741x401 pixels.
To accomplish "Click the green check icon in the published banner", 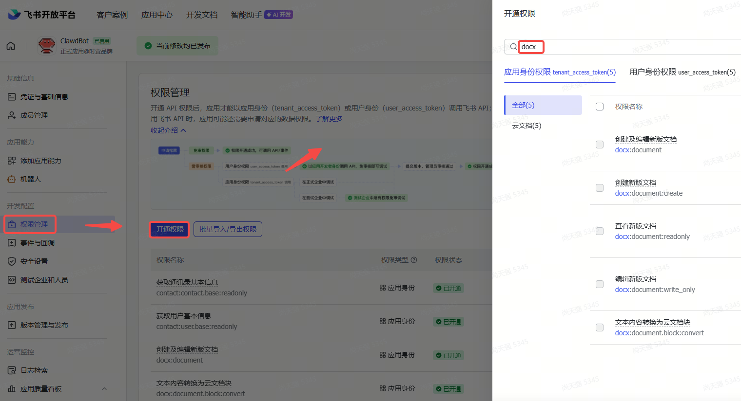I will click(148, 46).
